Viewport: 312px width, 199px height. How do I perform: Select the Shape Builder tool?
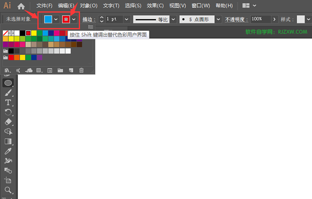pos(8,131)
